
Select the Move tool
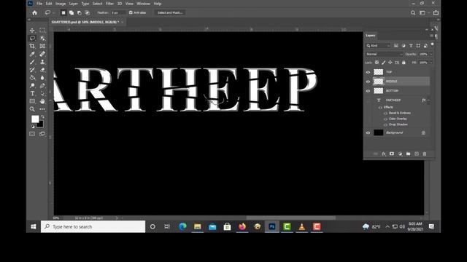coord(32,31)
